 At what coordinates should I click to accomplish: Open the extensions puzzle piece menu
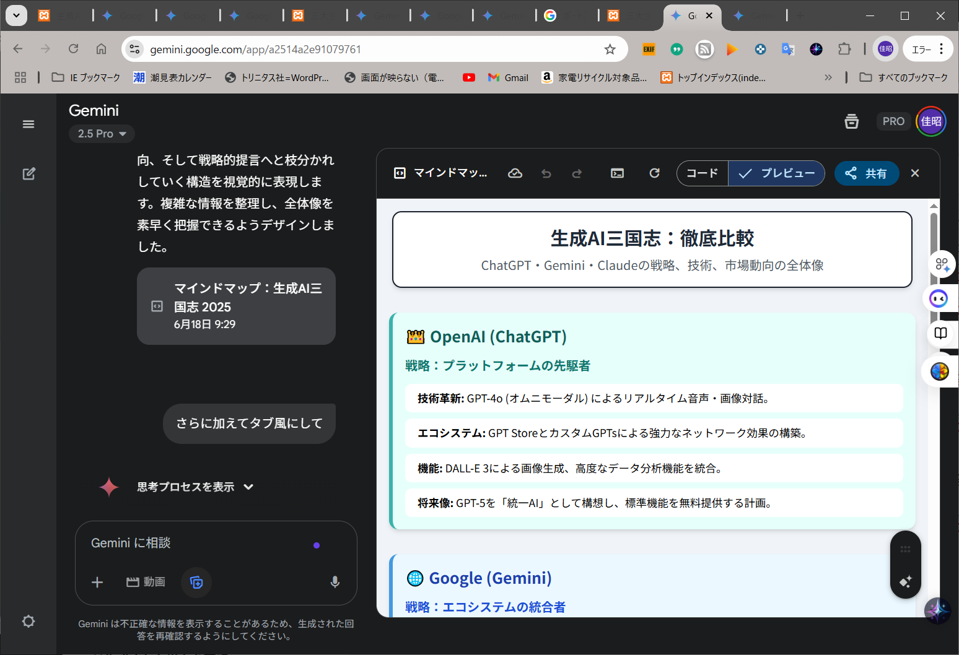[x=844, y=50]
